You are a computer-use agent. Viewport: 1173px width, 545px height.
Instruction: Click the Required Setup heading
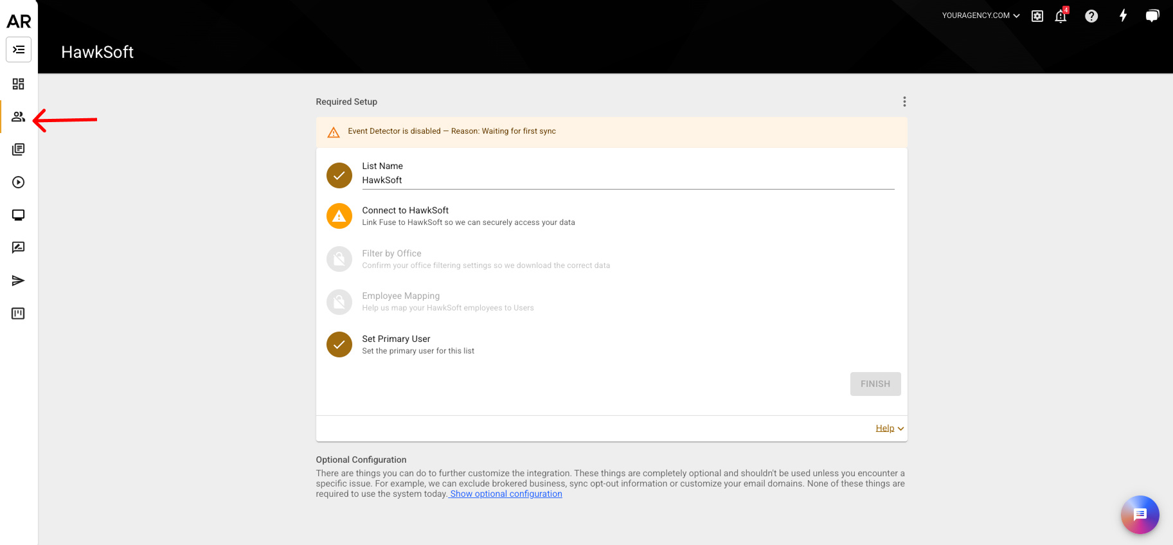(346, 102)
